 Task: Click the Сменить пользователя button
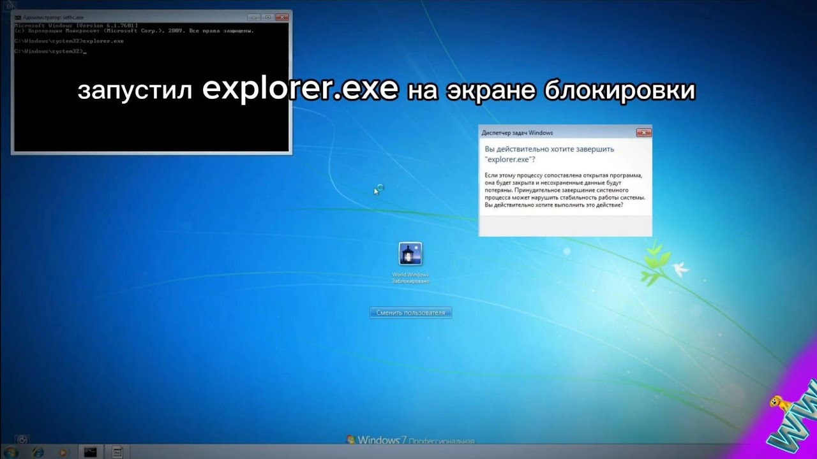pyautogui.click(x=410, y=312)
